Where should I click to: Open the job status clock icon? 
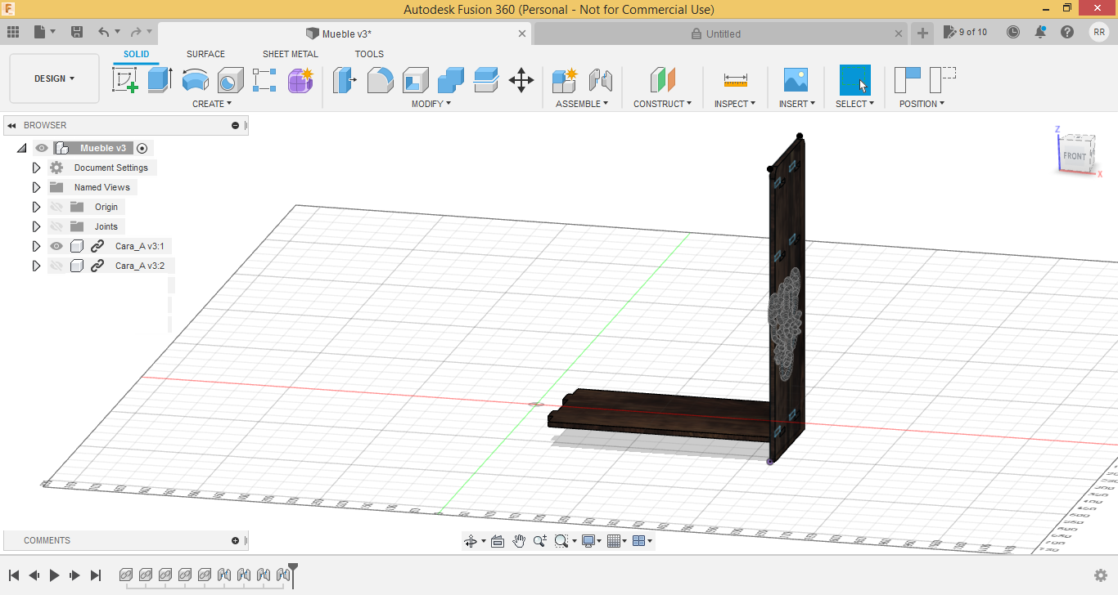tap(1013, 32)
